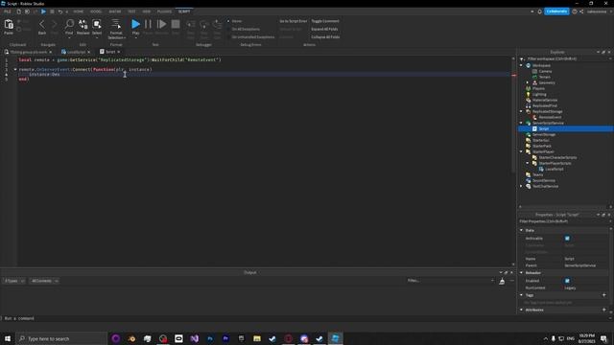Screen dimensions: 614x345
Task: Select StarterPack in Explorer
Action: (542, 146)
